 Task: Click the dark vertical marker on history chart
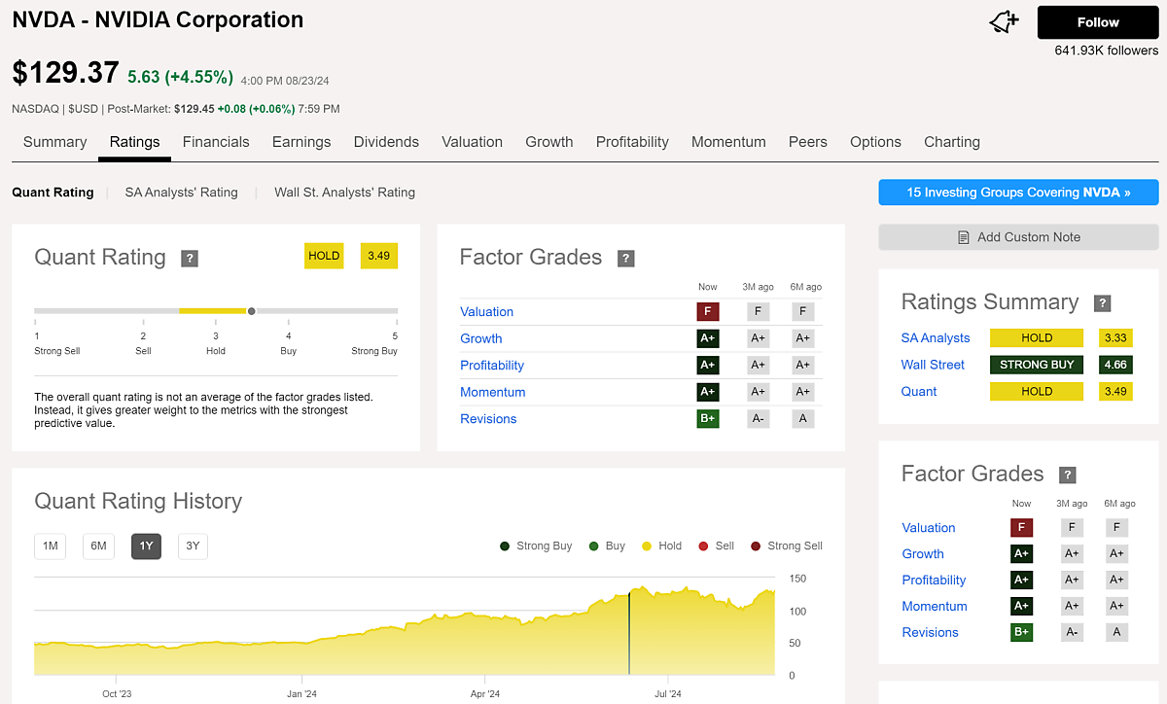pos(629,633)
